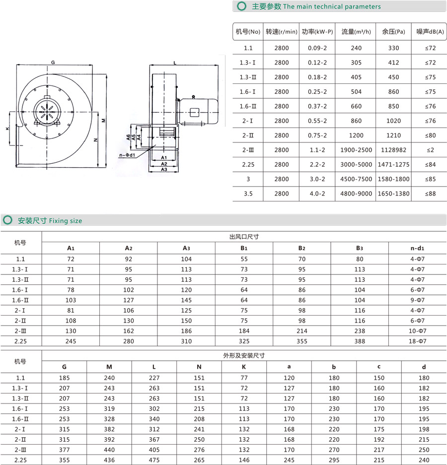Image resolution: width=447 pixels, height=465 pixels.
Task: Click the 'The main technical parameters' heading
Action: tap(332, 6)
